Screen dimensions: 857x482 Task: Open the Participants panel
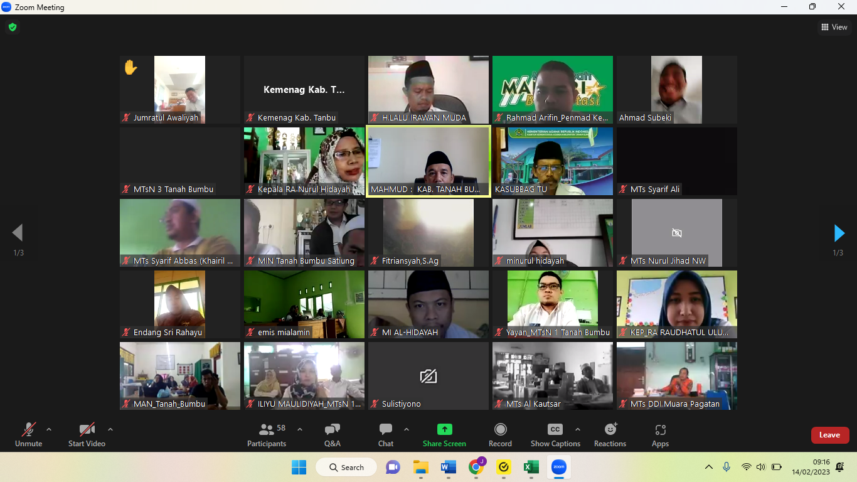click(267, 435)
